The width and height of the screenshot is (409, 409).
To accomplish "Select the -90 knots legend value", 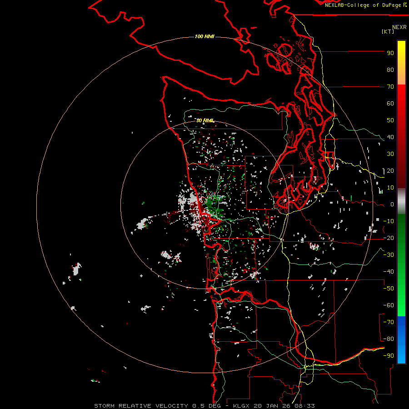I will [x=389, y=356].
